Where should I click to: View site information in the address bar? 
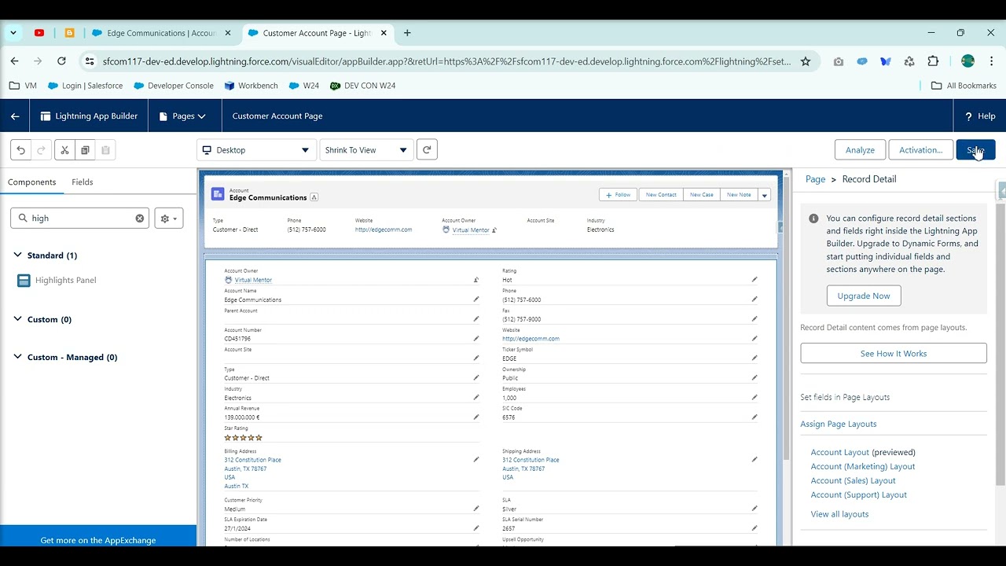89,61
